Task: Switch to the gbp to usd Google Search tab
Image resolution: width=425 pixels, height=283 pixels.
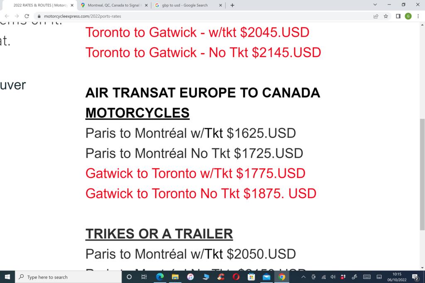Action: click(x=185, y=5)
